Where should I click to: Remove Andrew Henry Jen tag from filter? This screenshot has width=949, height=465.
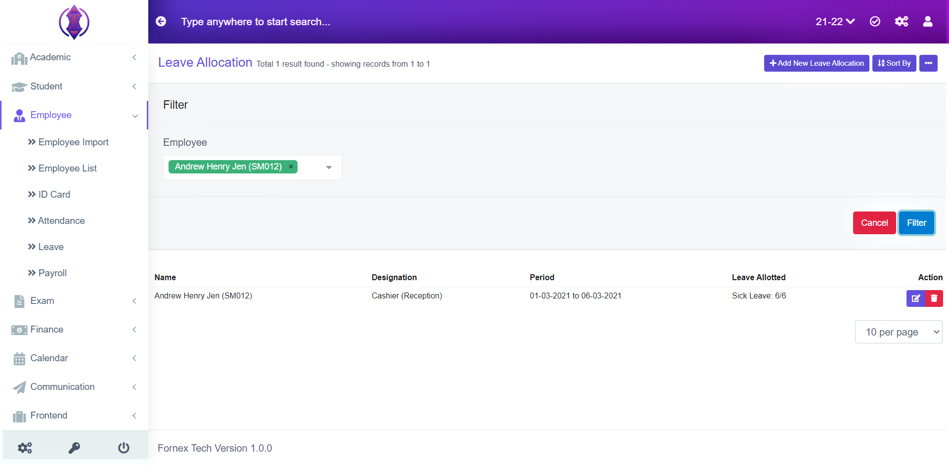291,167
